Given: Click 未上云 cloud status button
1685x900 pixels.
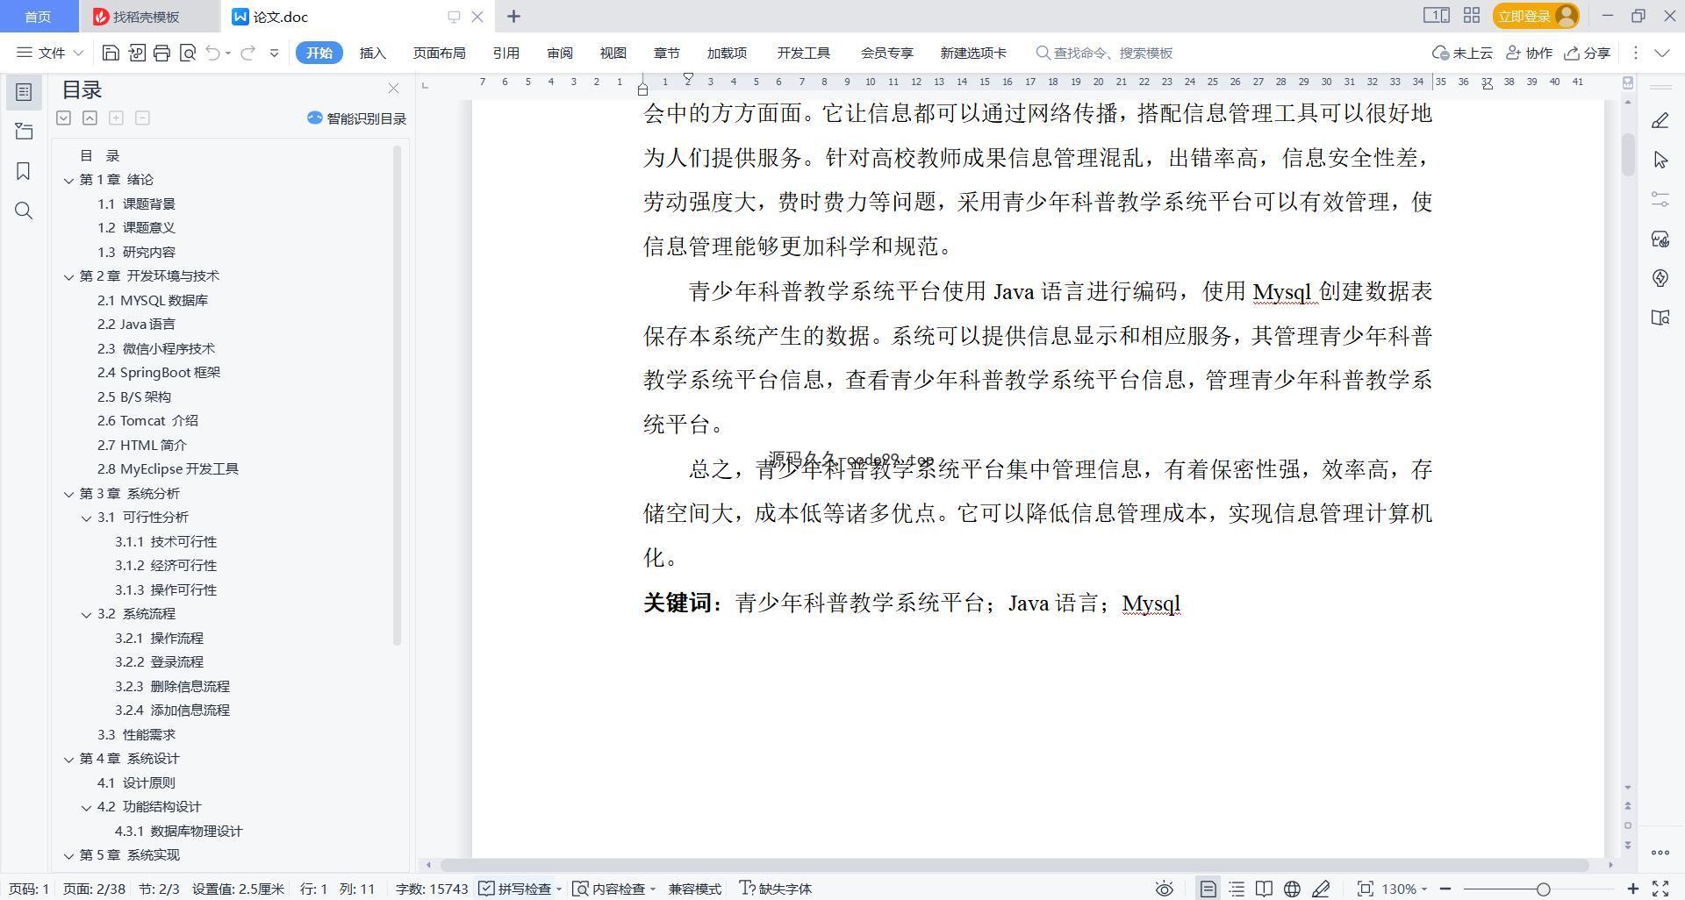Looking at the screenshot, I should tap(1462, 53).
